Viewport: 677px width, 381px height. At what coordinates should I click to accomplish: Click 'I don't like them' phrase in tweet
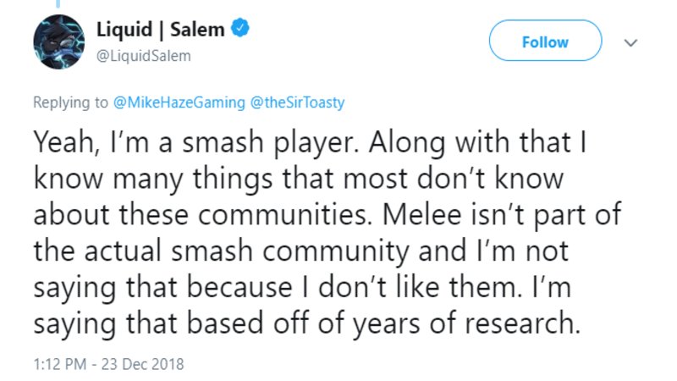click(410, 287)
